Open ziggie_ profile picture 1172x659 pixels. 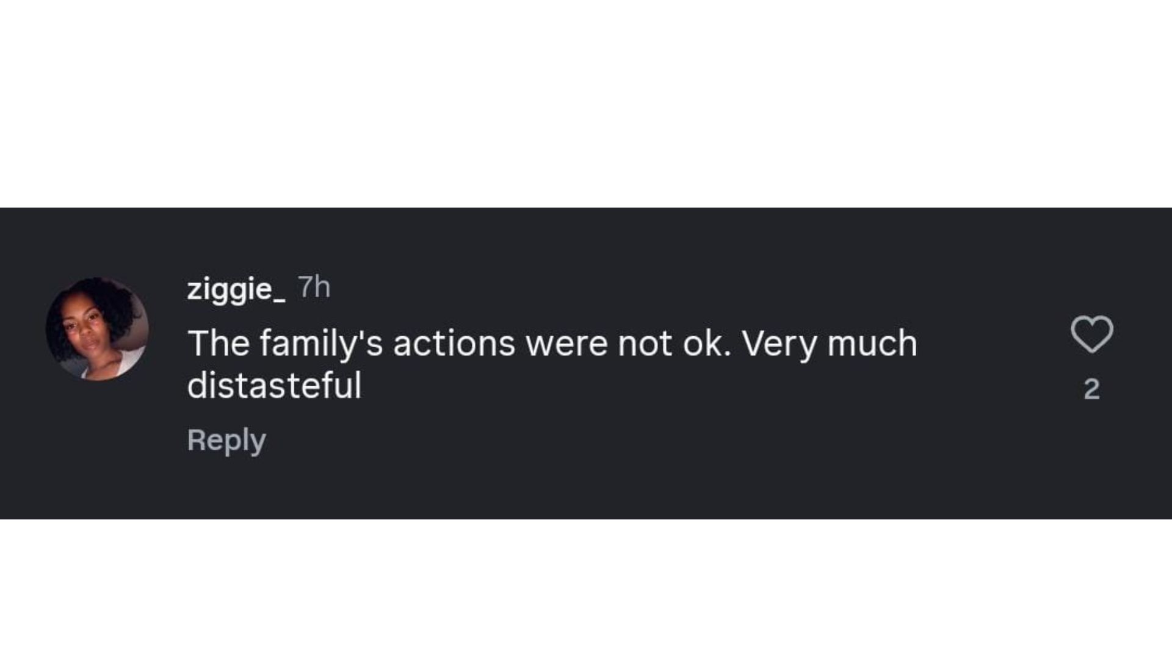pos(97,329)
